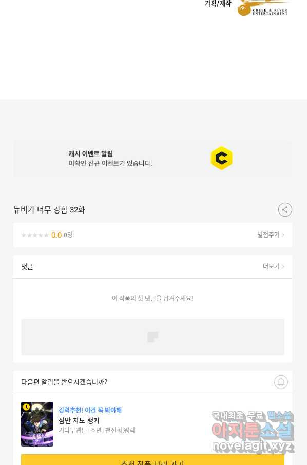Tap the share icon beside episode title
The height and width of the screenshot is (465, 307).
285,210
